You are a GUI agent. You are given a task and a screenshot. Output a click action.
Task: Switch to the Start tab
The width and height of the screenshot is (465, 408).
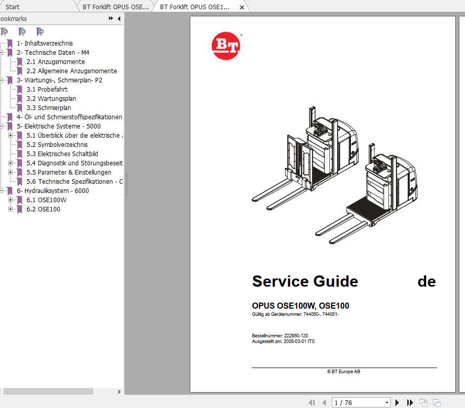(36, 7)
